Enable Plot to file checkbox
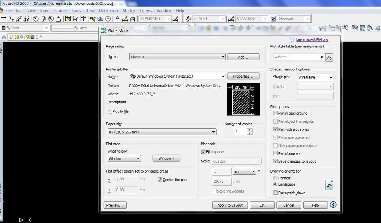Screen dimensions: 381x223 (x=110, y=111)
